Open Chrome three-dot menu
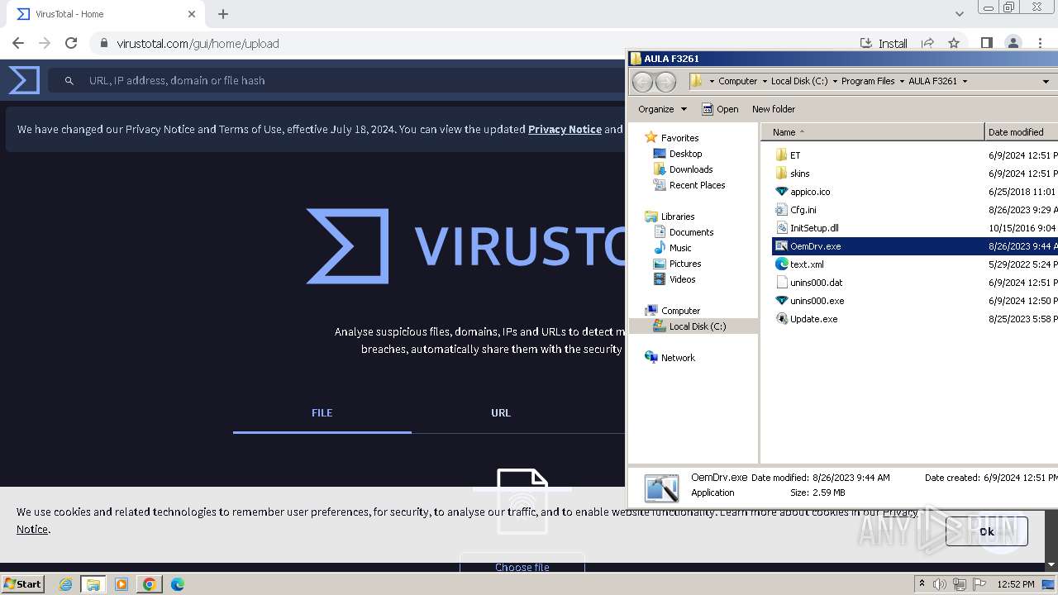The height and width of the screenshot is (595, 1058). 1040,43
